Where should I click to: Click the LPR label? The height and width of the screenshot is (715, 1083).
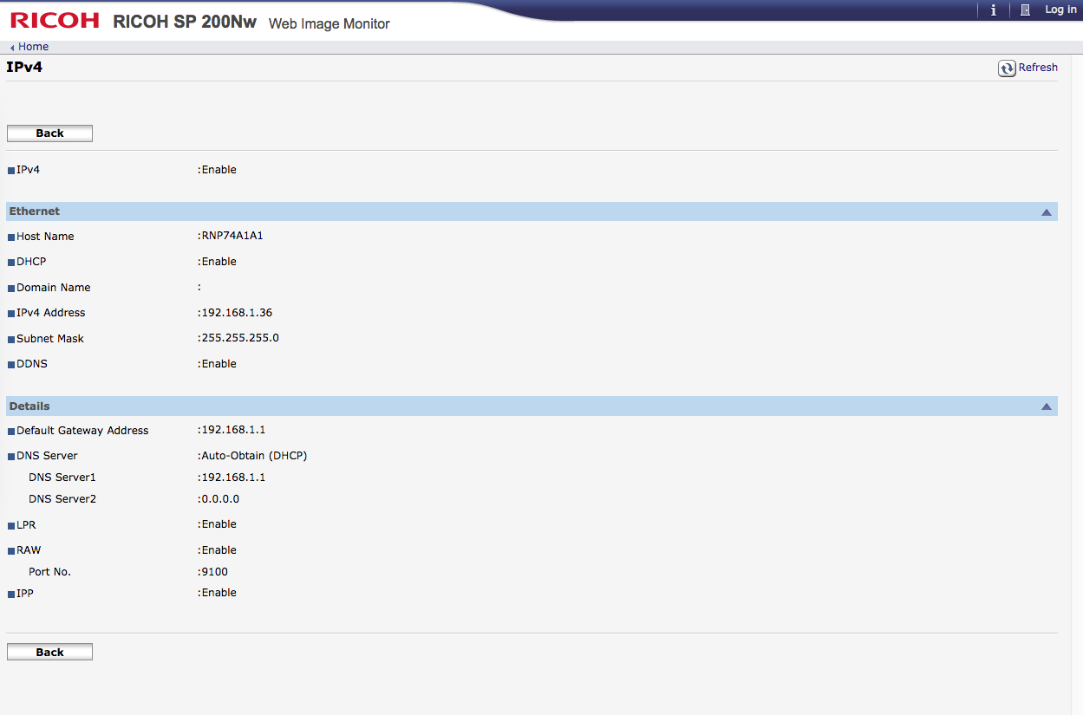pyautogui.click(x=26, y=525)
